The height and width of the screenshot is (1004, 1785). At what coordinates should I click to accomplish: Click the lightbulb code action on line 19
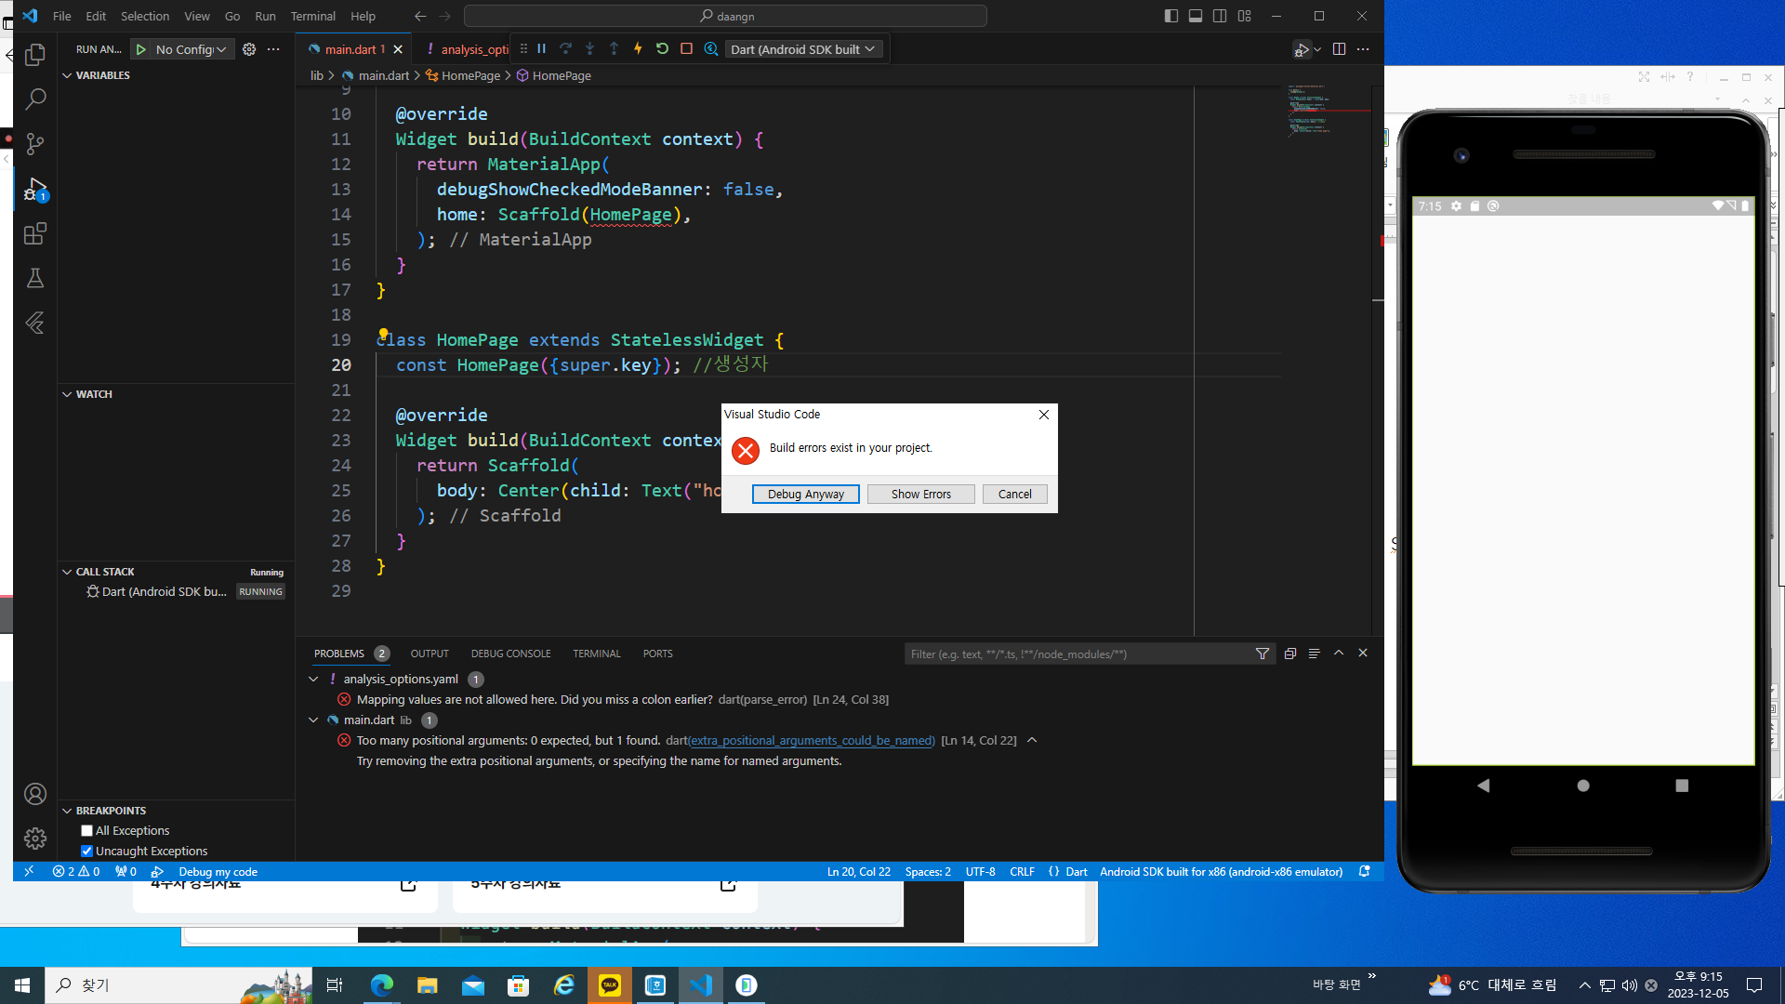pyautogui.click(x=383, y=334)
